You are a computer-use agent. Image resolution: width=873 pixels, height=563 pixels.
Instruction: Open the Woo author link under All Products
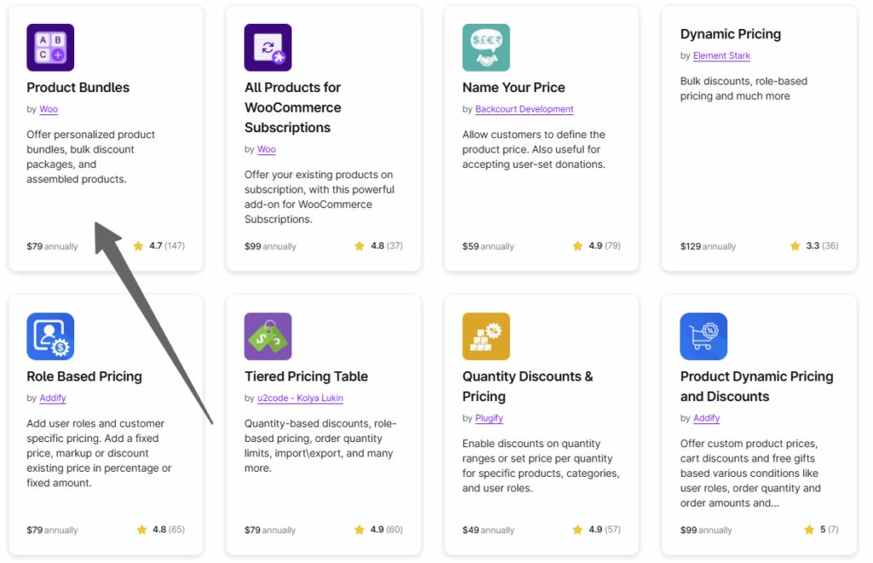point(266,149)
